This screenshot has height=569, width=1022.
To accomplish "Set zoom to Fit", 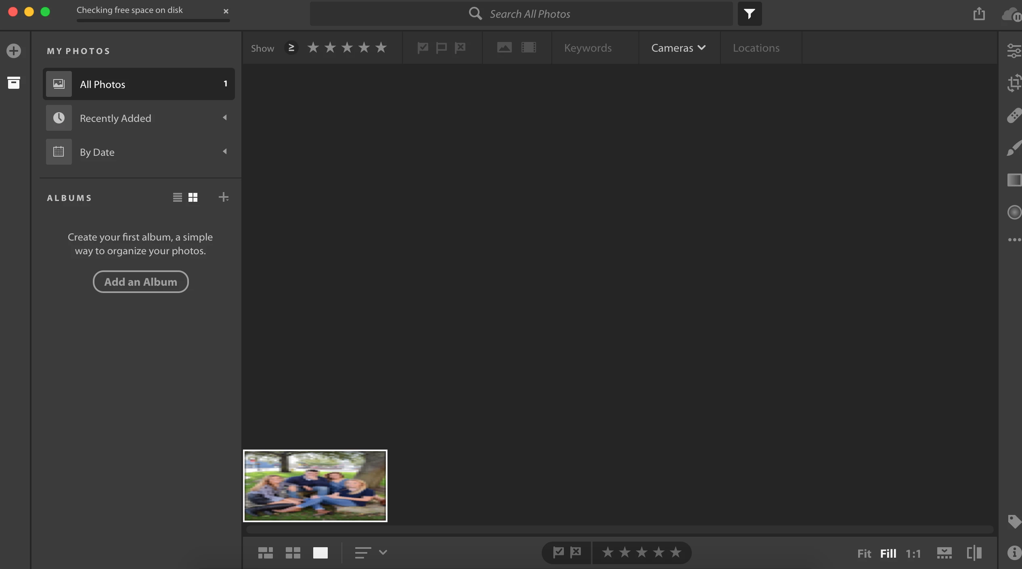I will coord(864,553).
